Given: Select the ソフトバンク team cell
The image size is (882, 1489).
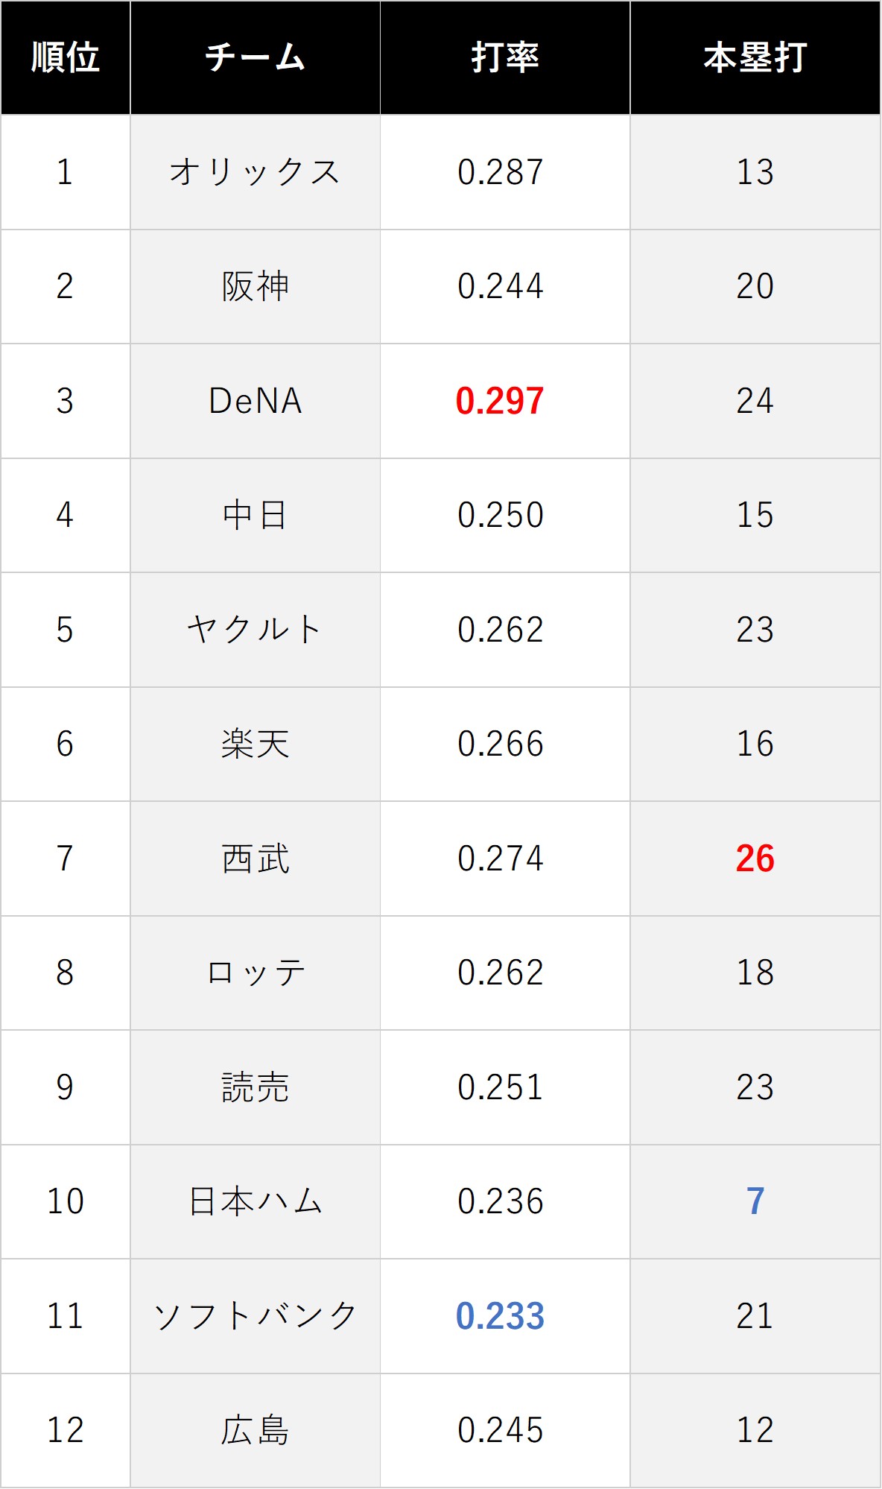Looking at the screenshot, I should pyautogui.click(x=255, y=1316).
